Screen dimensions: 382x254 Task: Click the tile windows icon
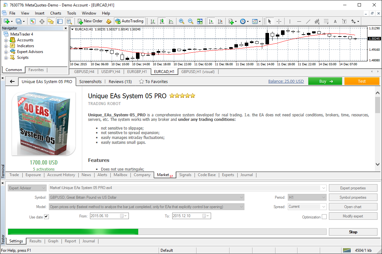pos(200,21)
